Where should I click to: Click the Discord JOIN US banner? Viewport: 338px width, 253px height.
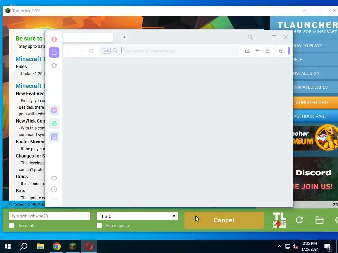coord(316,179)
